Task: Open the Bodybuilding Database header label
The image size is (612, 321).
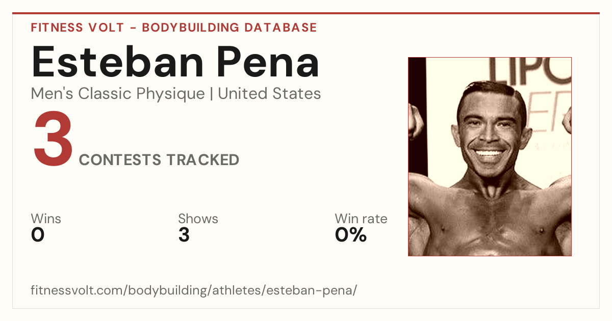Action: pyautogui.click(x=229, y=28)
